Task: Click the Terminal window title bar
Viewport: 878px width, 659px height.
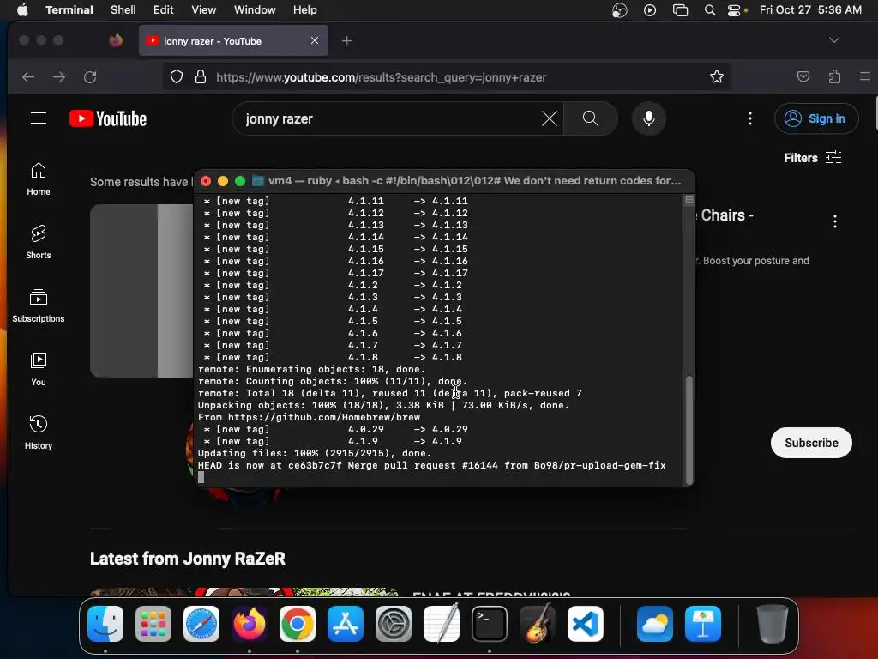Action: [x=444, y=180]
